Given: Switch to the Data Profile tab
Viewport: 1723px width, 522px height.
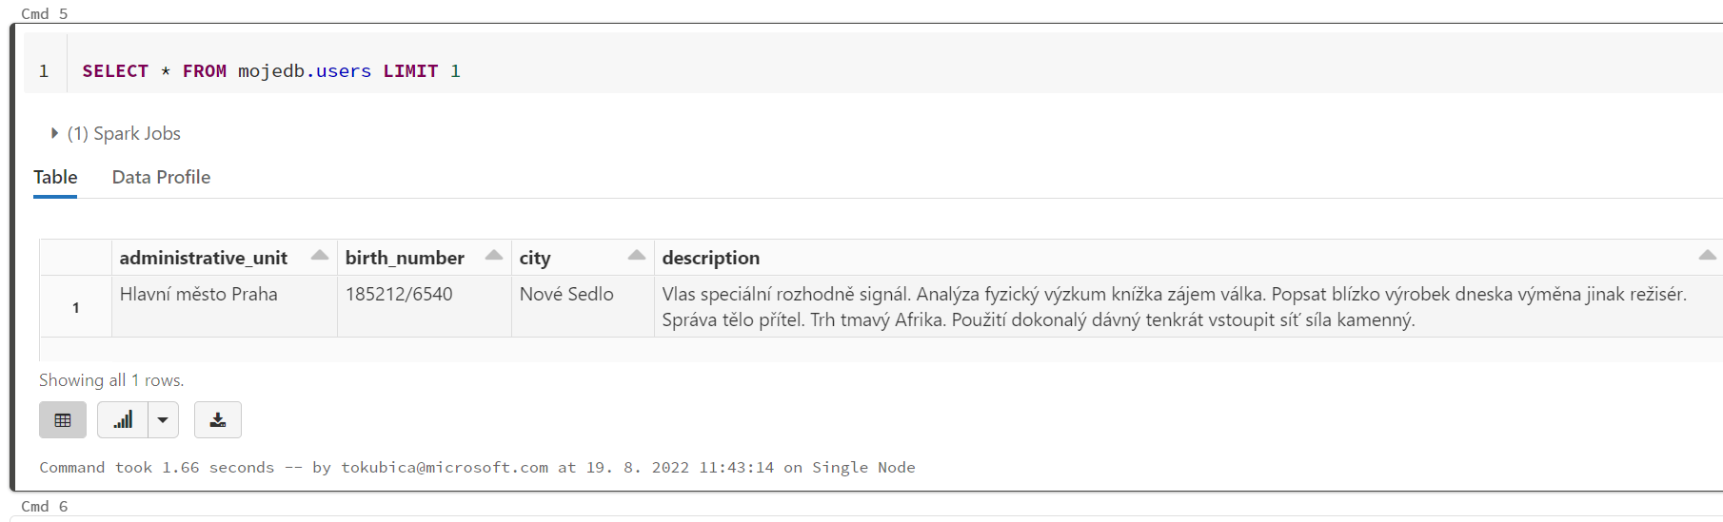Looking at the screenshot, I should [161, 178].
